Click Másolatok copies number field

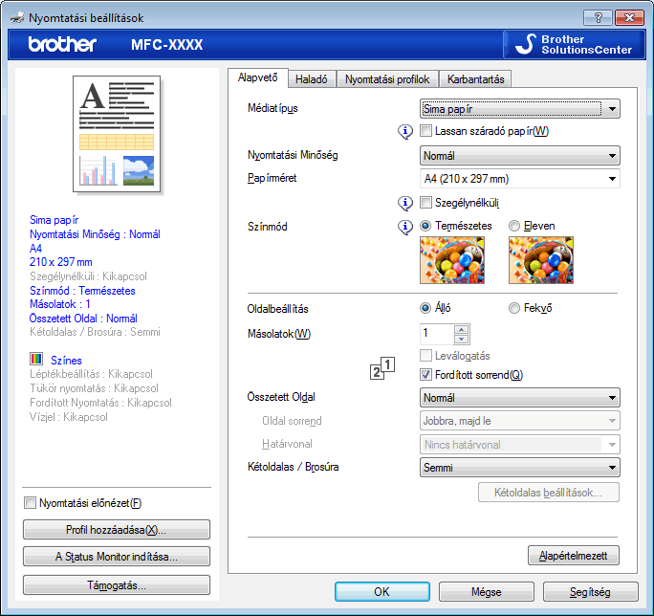tap(436, 334)
